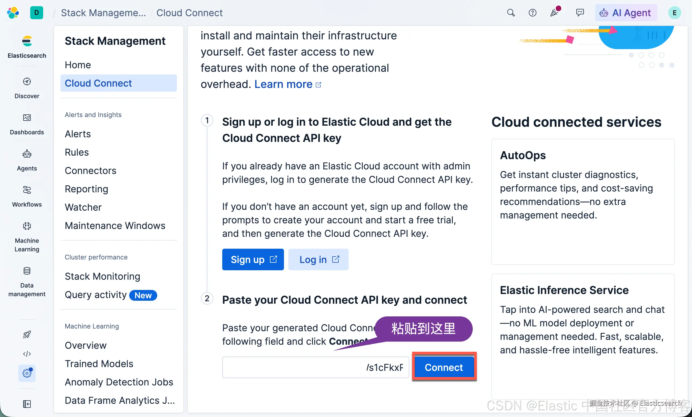Click the Elastic Inference Service card heading

pos(564,290)
